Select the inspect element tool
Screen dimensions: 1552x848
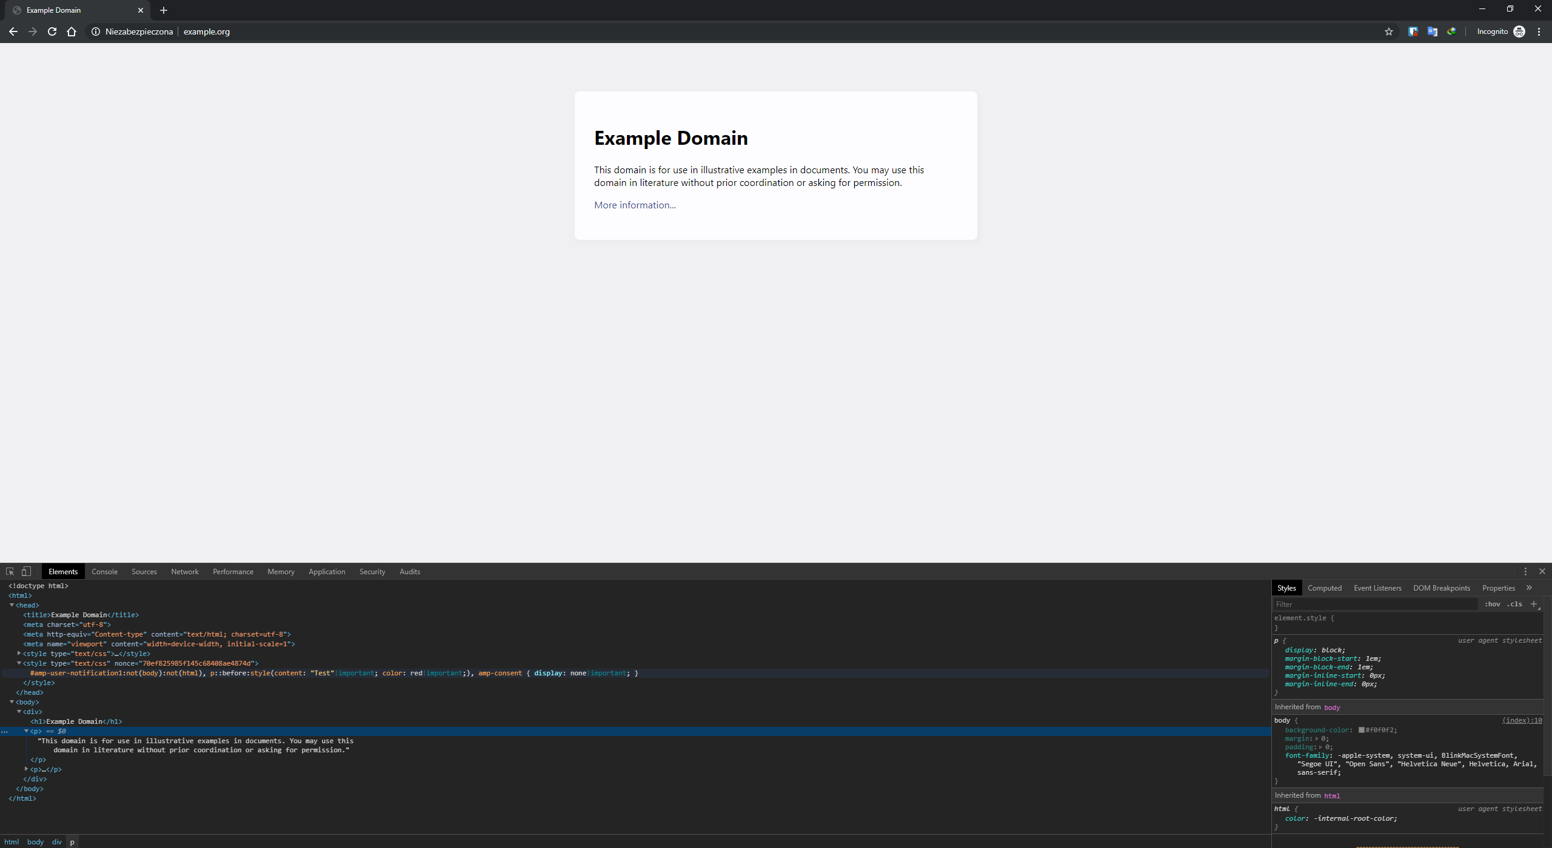click(x=10, y=571)
